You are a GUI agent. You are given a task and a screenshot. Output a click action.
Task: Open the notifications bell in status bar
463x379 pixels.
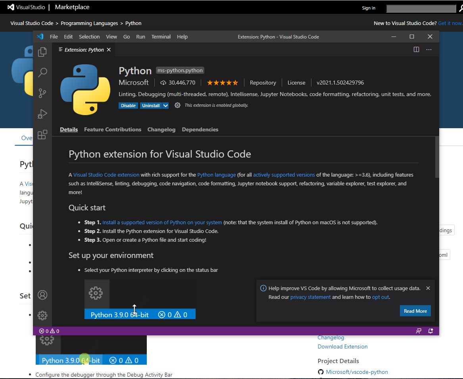coord(430,331)
